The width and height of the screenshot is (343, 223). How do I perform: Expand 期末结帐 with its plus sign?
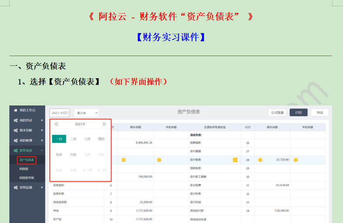pos(42,130)
